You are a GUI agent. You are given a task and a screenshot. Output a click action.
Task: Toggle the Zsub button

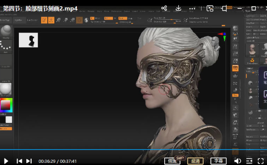tap(130, 18)
